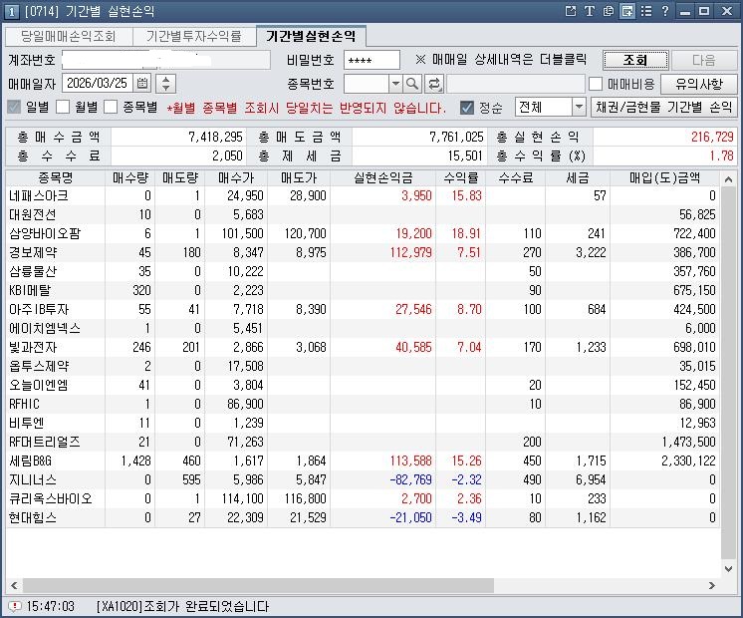Click the horizontal scrollbar thumb
Screen dimensions: 743x618
click(x=258, y=585)
